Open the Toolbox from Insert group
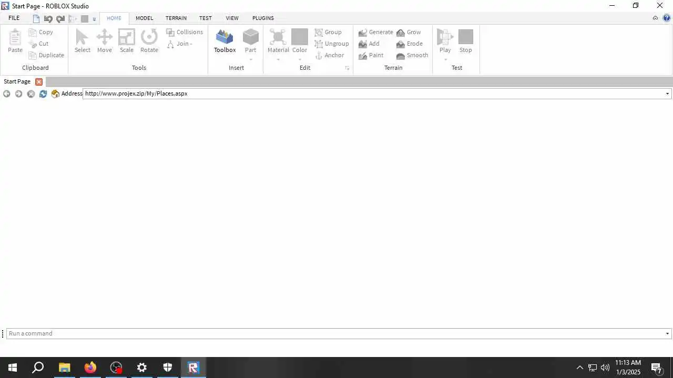673x378 pixels. [225, 41]
